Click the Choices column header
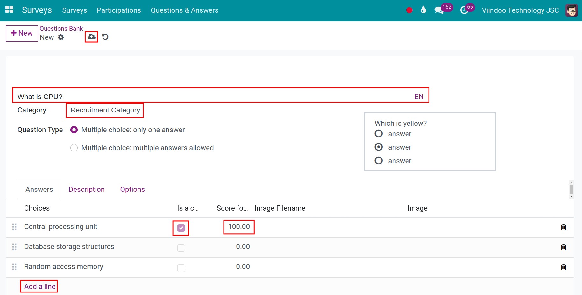 (37, 208)
